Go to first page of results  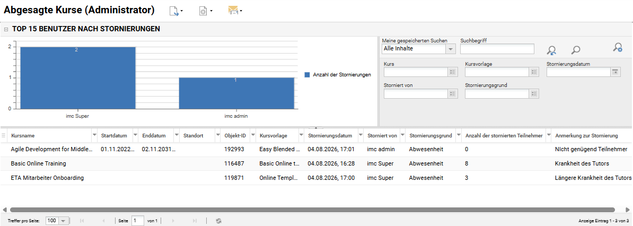[x=82, y=221]
